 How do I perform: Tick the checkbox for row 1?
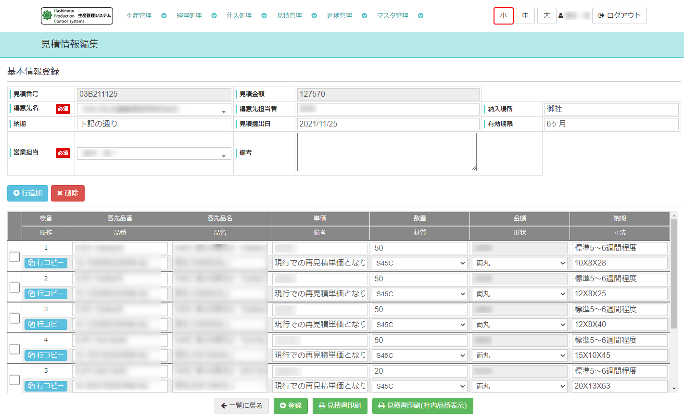pos(15,257)
